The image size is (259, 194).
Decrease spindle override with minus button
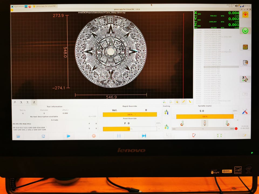point(174,116)
